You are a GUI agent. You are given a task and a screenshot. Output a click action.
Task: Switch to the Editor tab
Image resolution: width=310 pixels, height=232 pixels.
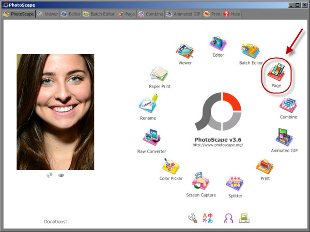[x=71, y=14]
